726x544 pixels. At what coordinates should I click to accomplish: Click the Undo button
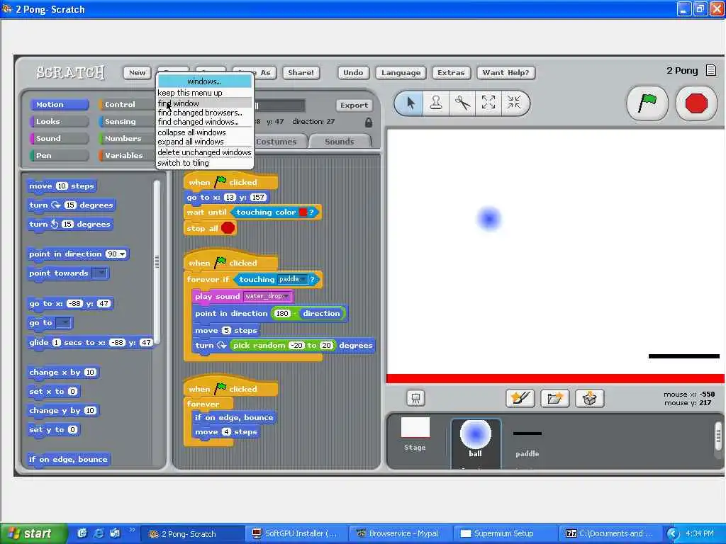(353, 73)
